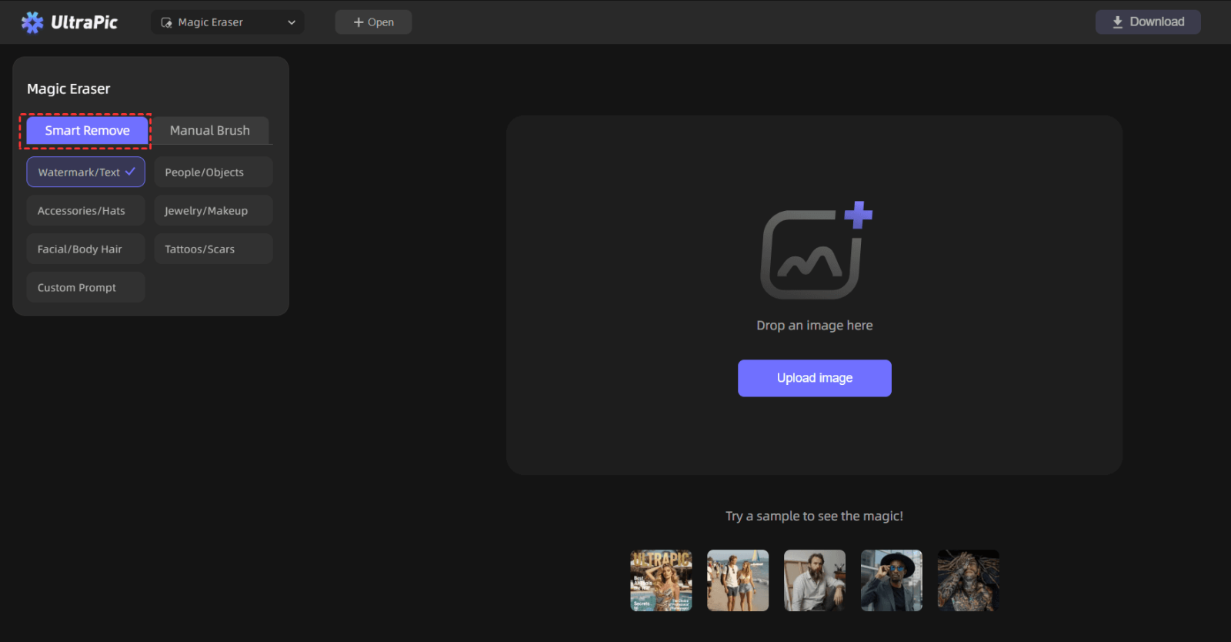Enable the People/Objects removal option

pos(213,172)
